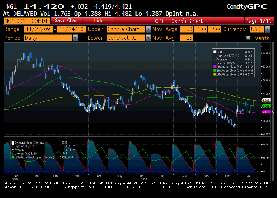
Task: Select the NG1 COMB COMDT tab
Action: [26, 21]
